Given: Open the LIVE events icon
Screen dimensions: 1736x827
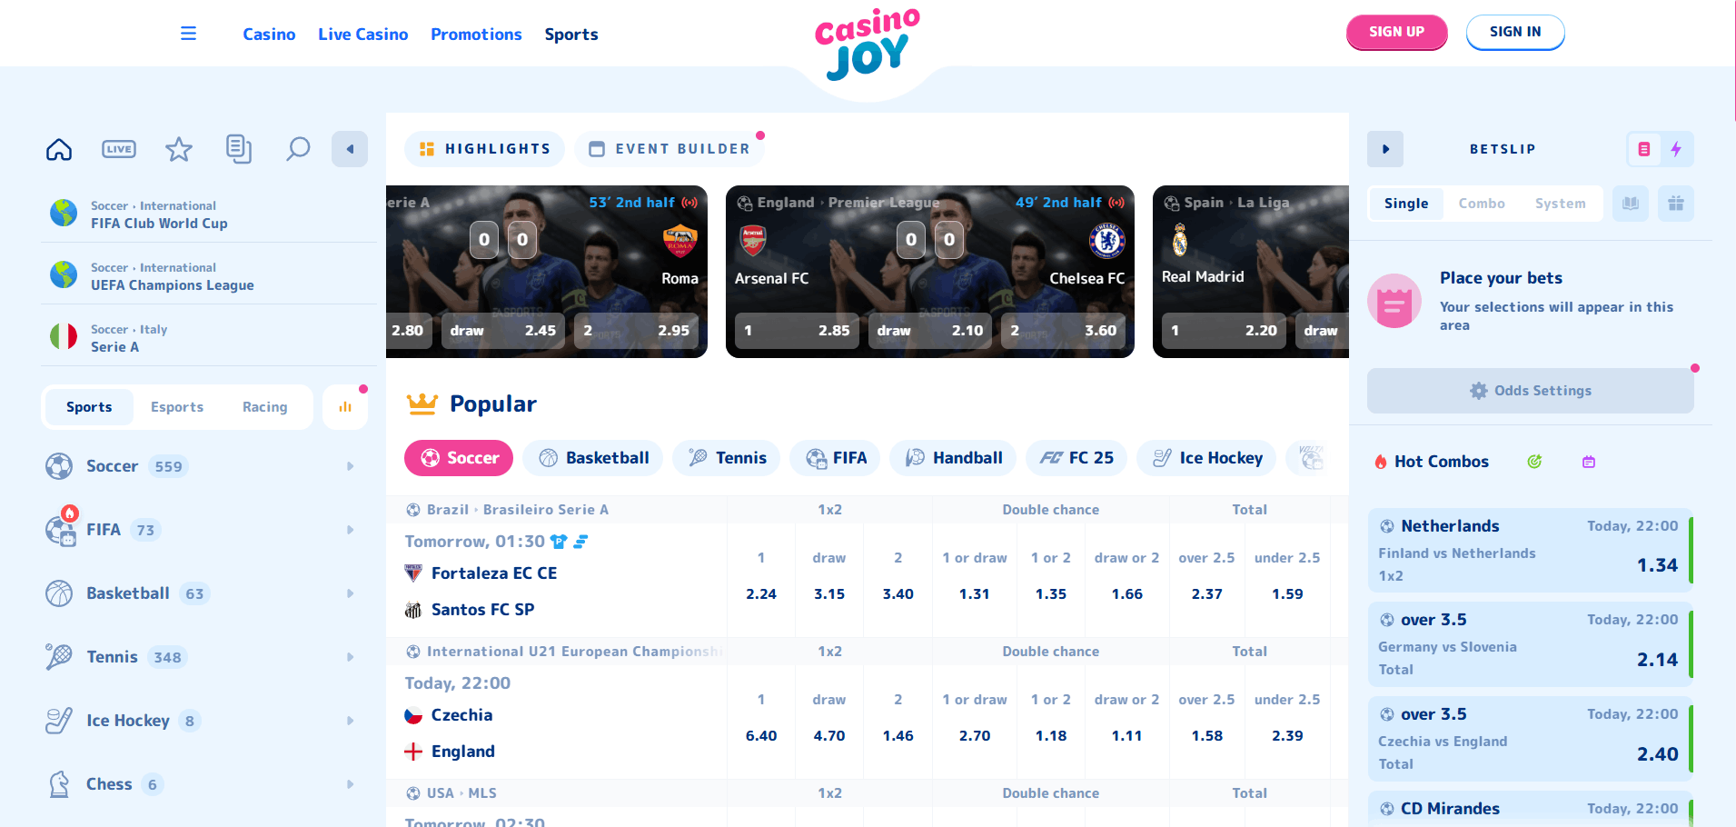Looking at the screenshot, I should [x=119, y=149].
